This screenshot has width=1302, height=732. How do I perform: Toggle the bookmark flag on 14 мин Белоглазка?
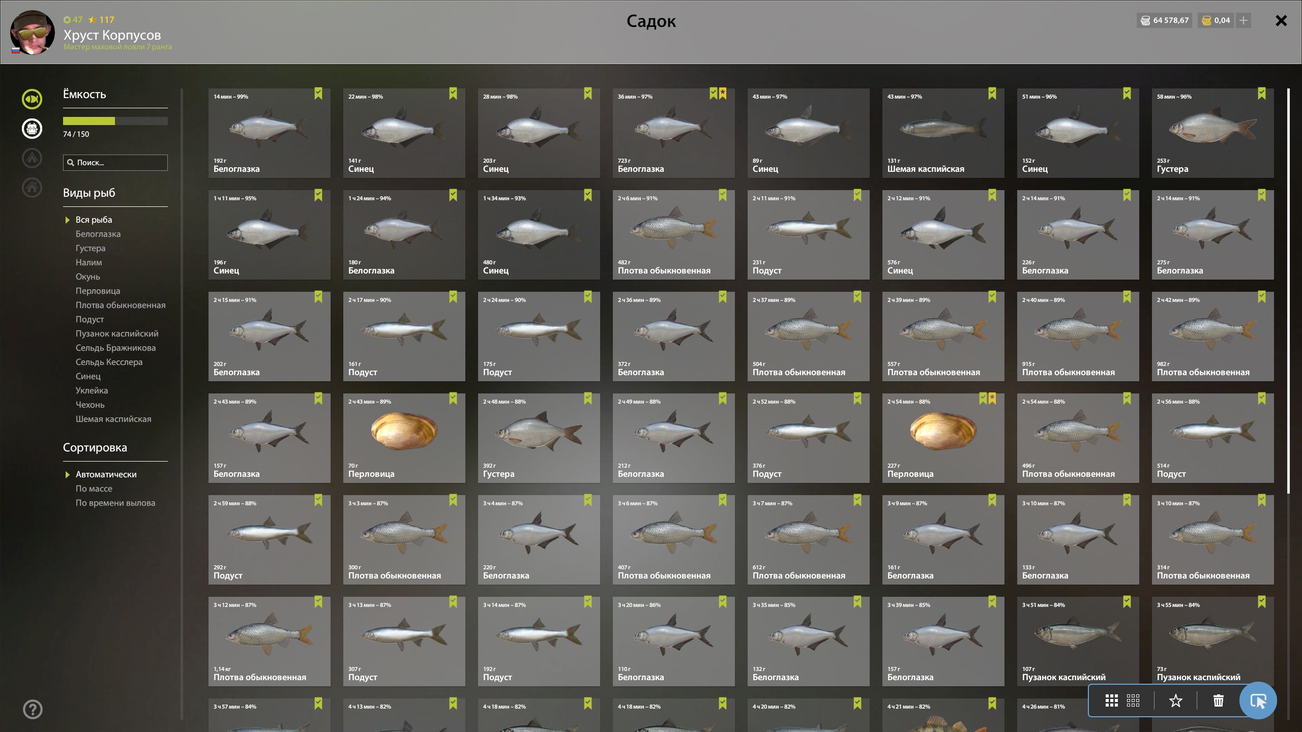point(318,94)
